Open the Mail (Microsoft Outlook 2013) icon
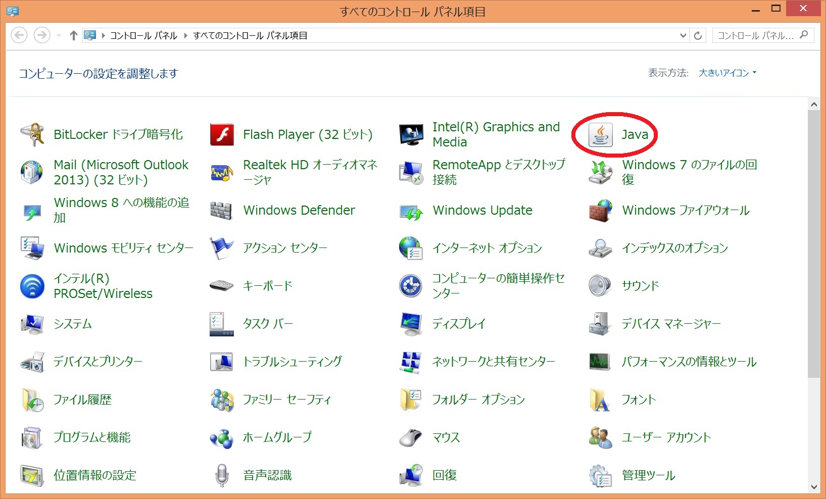 32,172
